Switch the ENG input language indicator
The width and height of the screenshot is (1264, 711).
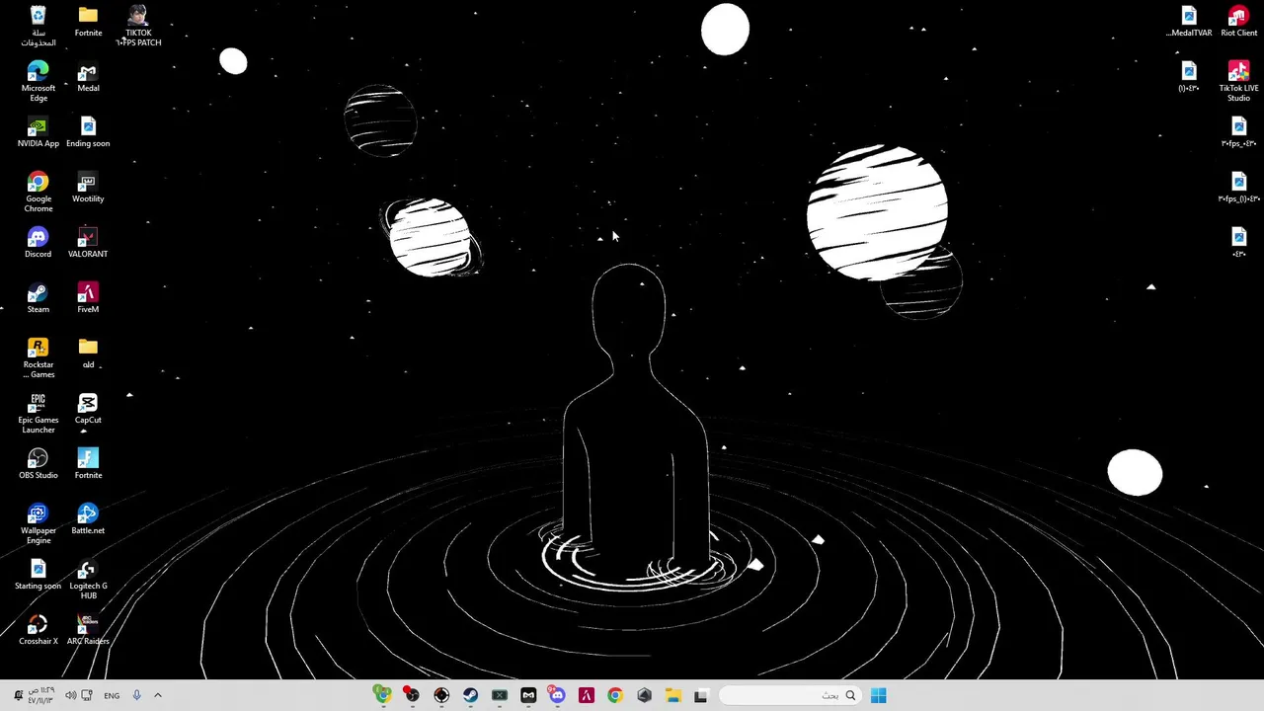(x=112, y=695)
